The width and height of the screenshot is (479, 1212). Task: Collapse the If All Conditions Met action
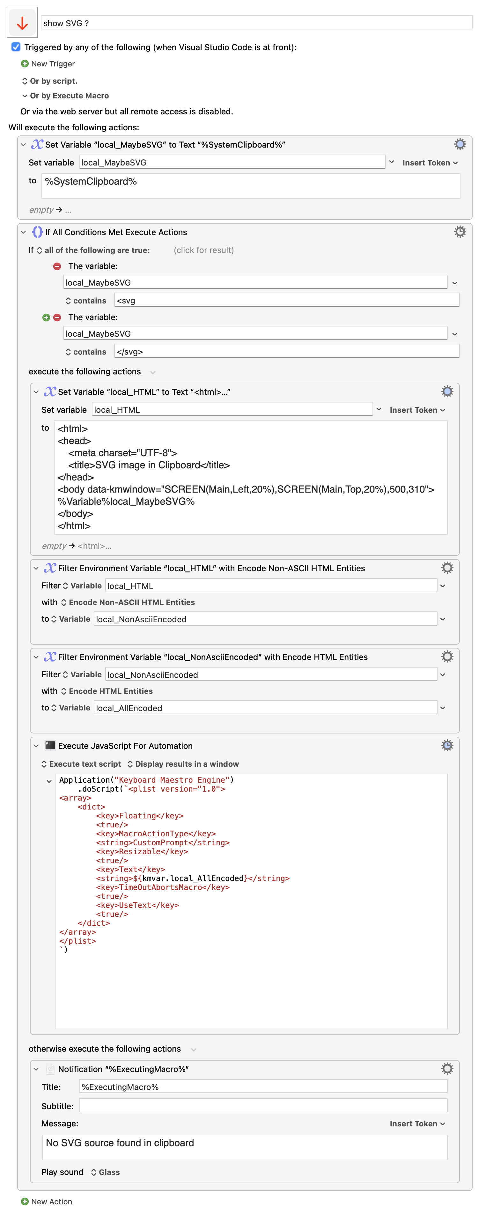tap(24, 232)
